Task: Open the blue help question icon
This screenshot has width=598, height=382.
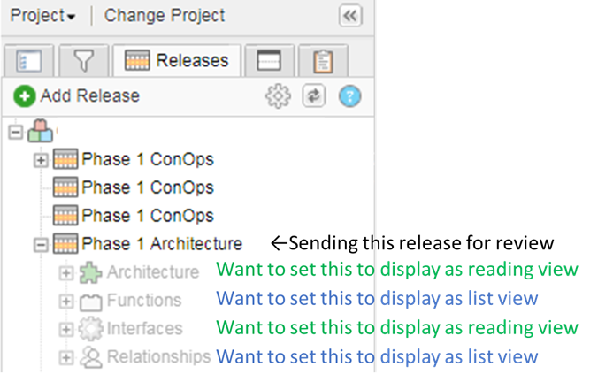Action: click(350, 95)
